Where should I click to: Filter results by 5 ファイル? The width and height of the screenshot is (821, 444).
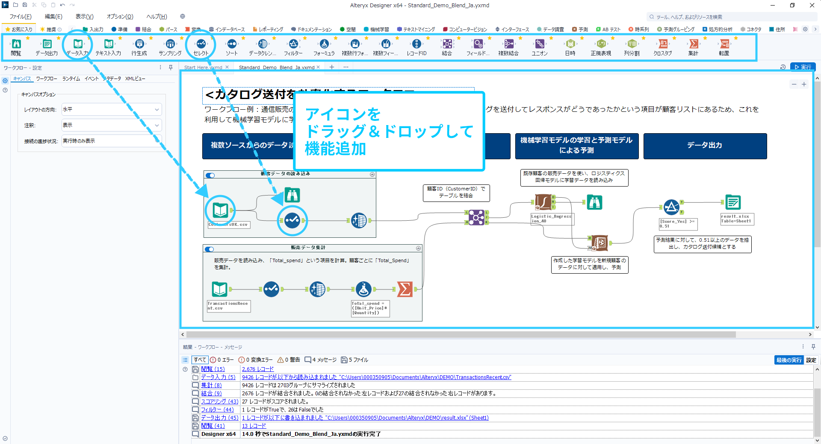click(x=354, y=360)
